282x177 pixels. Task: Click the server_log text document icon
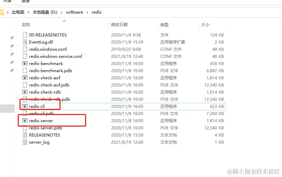(25, 142)
